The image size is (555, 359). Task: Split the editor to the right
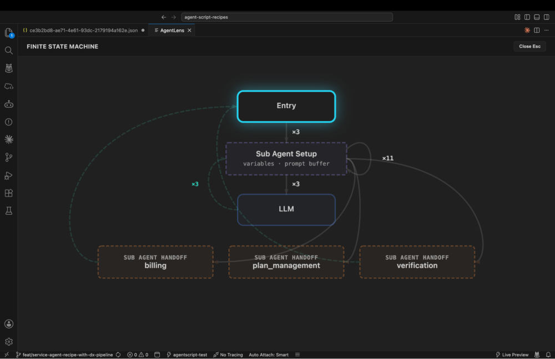pos(537,31)
